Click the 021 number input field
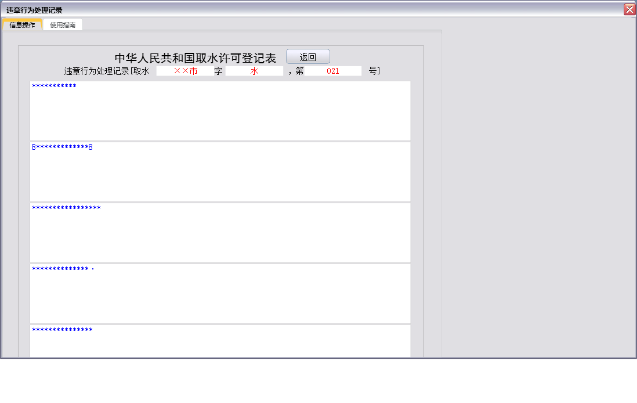This screenshot has height=403, width=637. (x=333, y=71)
